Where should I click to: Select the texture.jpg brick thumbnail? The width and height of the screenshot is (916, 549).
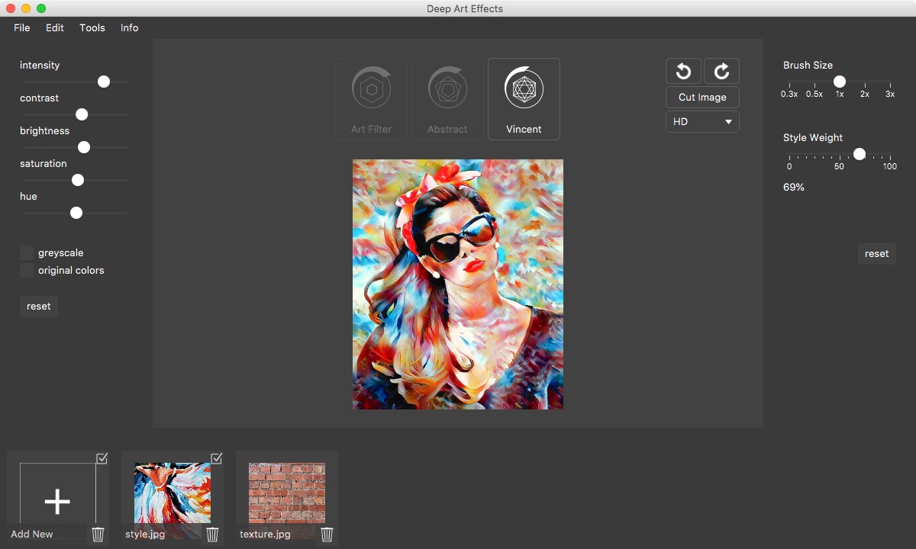[x=287, y=493]
